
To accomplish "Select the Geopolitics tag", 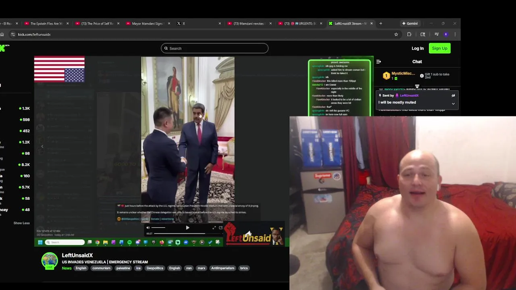I will [x=155, y=268].
